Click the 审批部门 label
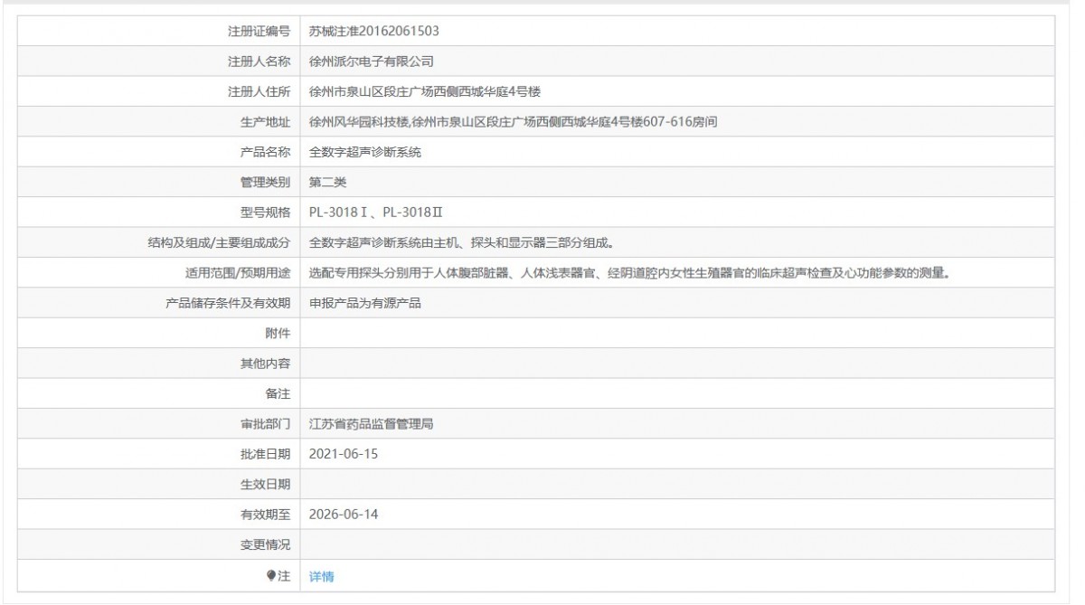Image resolution: width=1085 pixels, height=605 pixels. [x=265, y=423]
